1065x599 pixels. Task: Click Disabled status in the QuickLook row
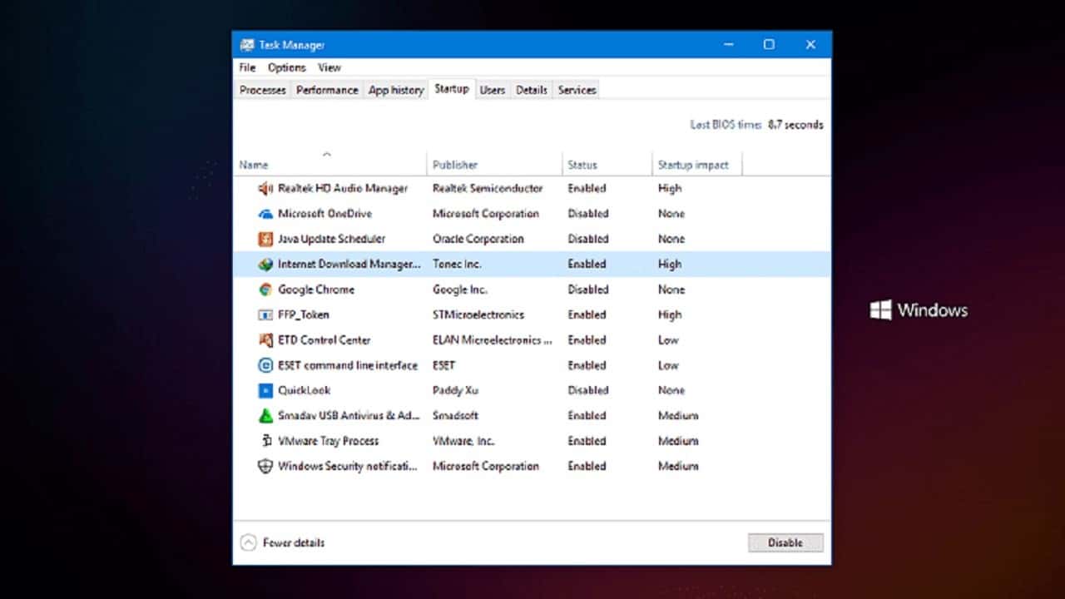pos(588,390)
